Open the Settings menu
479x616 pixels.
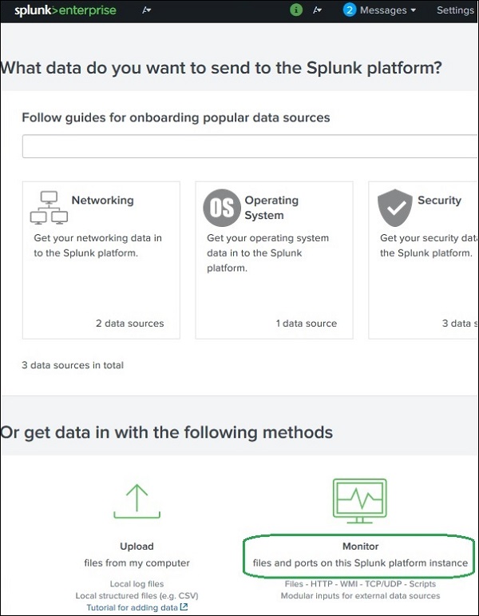pyautogui.click(x=455, y=10)
